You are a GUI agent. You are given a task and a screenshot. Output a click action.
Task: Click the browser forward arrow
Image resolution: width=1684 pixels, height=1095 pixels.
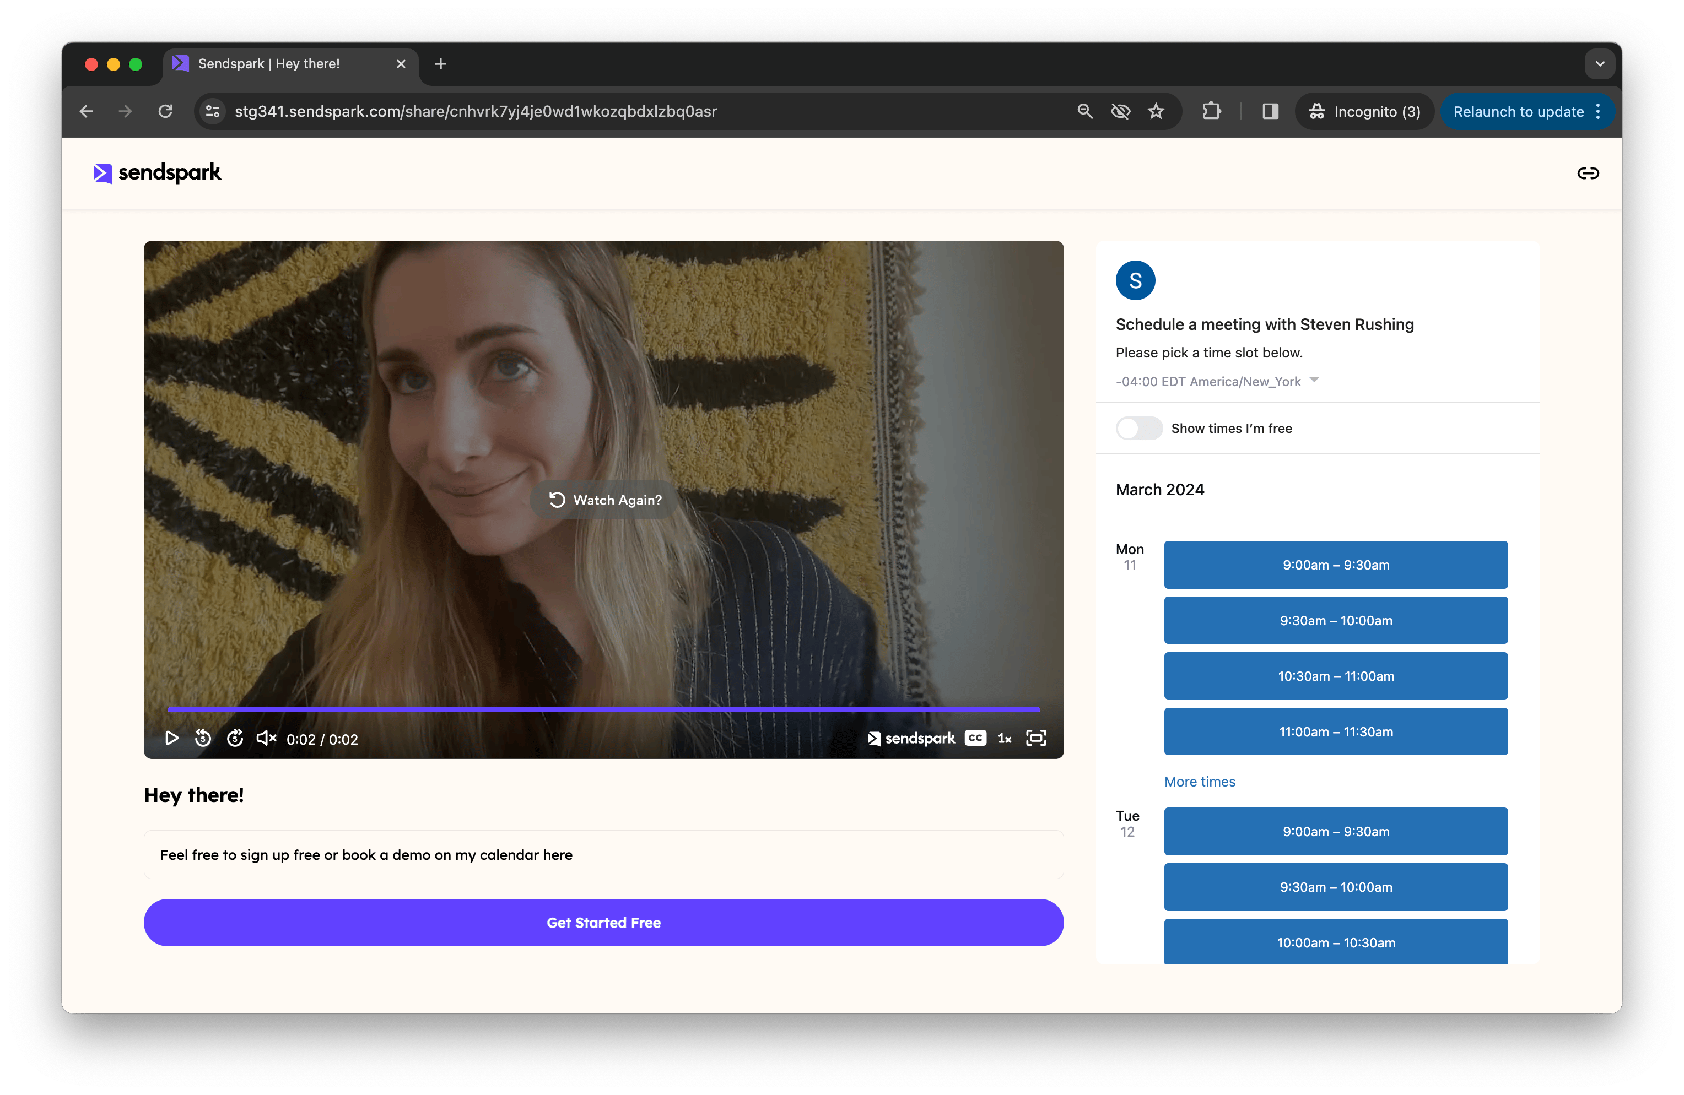point(125,111)
